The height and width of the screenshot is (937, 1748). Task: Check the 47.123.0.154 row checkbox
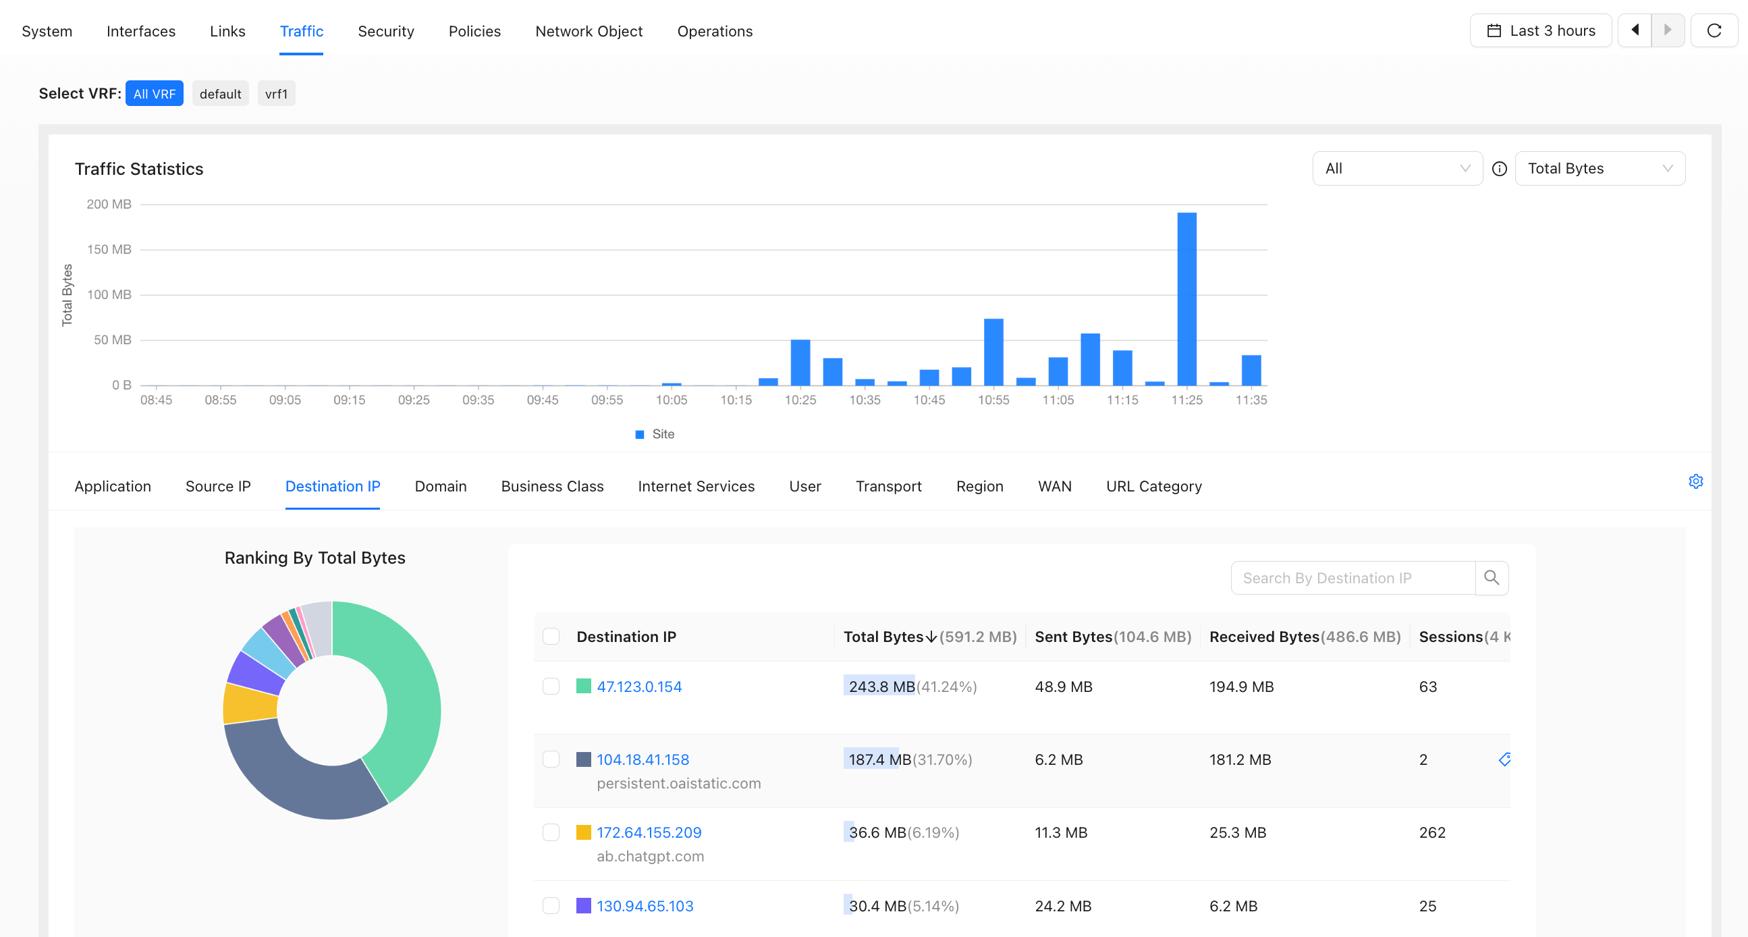pos(551,687)
